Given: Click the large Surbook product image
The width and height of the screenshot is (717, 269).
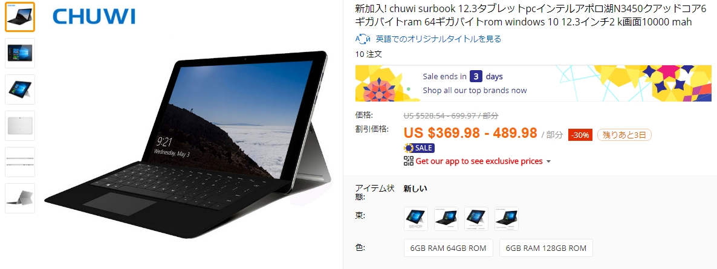Looking at the screenshot, I should click(187, 142).
